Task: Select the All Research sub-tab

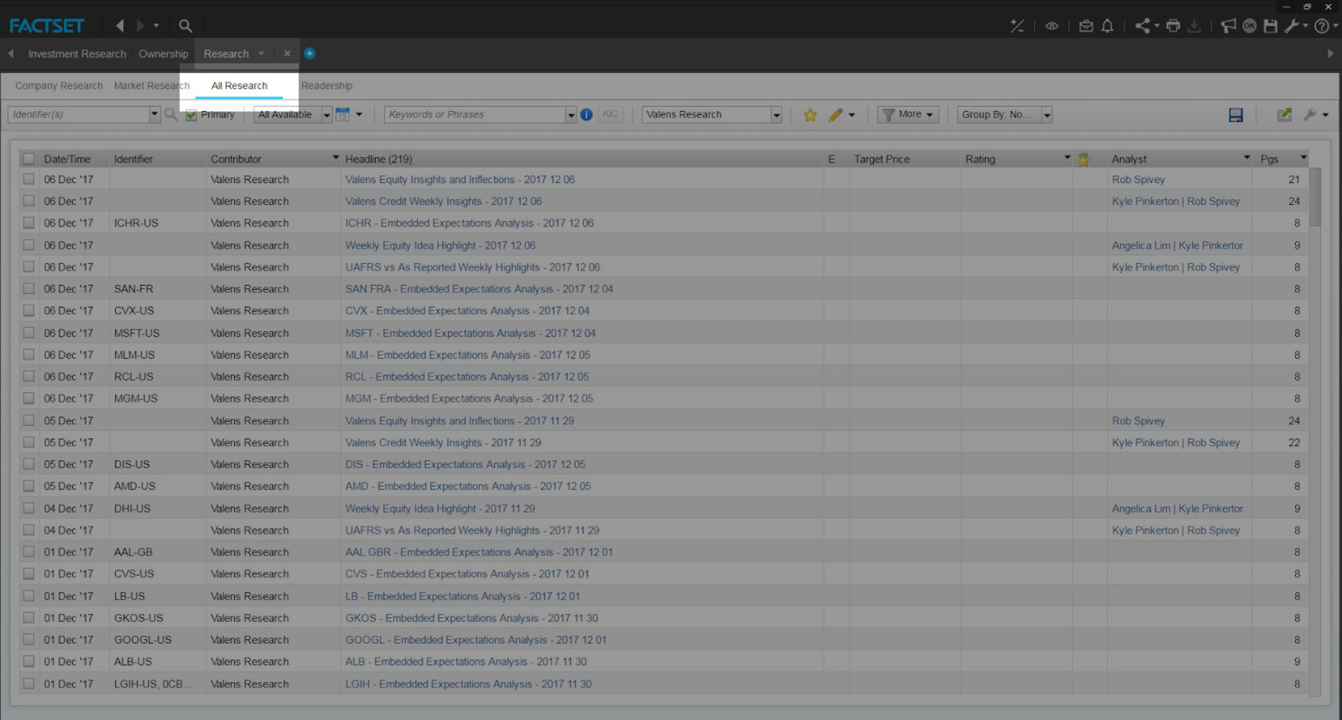Action: click(239, 85)
